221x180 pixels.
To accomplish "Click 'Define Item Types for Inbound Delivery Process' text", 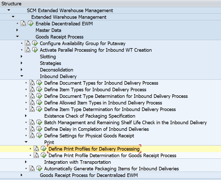I will [x=95, y=90].
